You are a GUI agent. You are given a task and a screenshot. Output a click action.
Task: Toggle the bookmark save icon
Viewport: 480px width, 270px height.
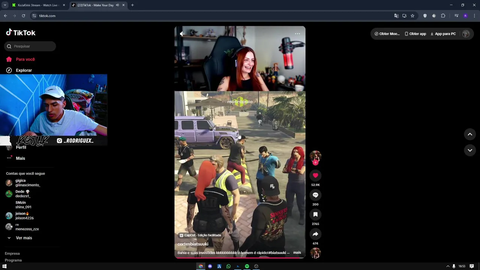coord(315,214)
